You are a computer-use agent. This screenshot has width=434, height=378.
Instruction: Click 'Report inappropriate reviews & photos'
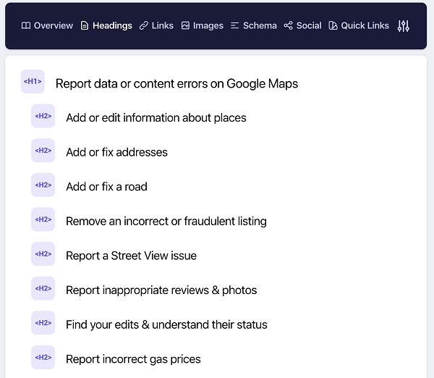click(161, 290)
